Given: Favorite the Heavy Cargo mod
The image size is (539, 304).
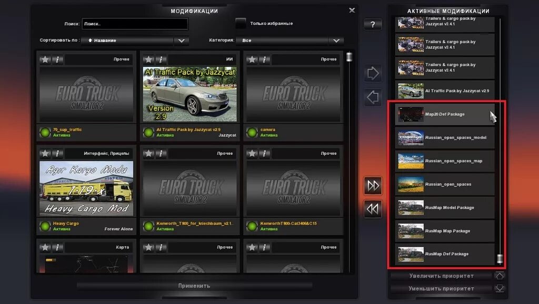Looking at the screenshot, I should click(x=45, y=153).
